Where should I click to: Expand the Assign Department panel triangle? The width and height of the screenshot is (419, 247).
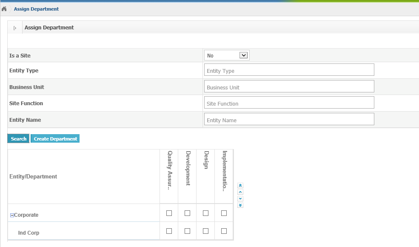click(15, 28)
